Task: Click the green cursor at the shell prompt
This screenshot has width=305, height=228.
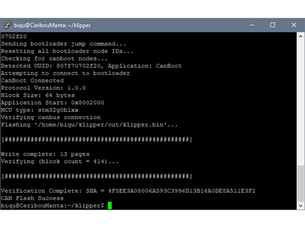Action: click(x=110, y=205)
